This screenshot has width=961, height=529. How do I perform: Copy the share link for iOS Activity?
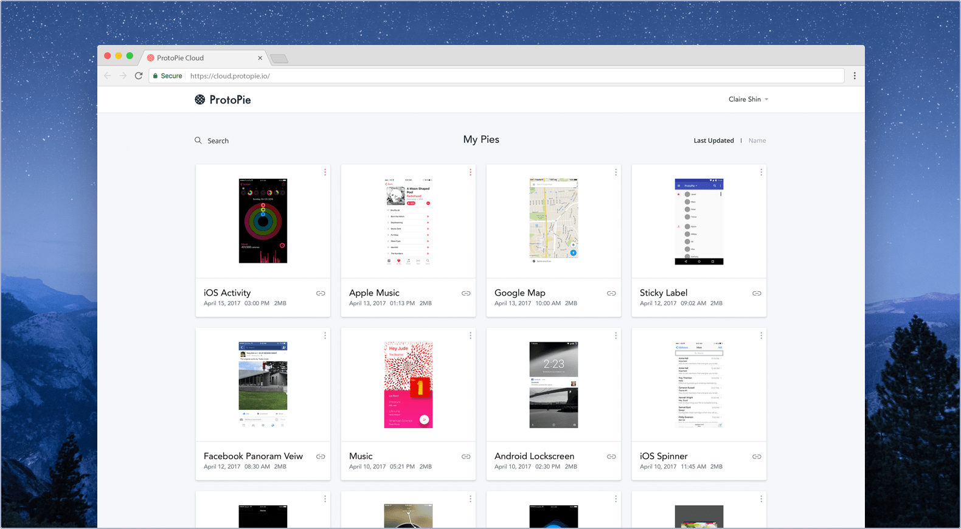click(x=321, y=293)
